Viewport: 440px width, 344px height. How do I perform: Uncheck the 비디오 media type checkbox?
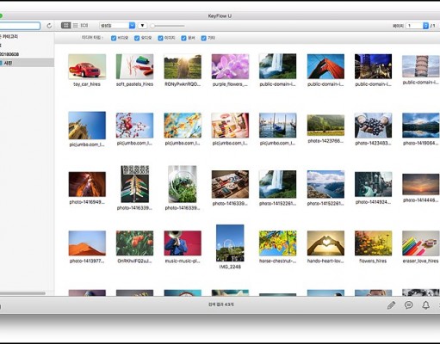tap(114, 38)
